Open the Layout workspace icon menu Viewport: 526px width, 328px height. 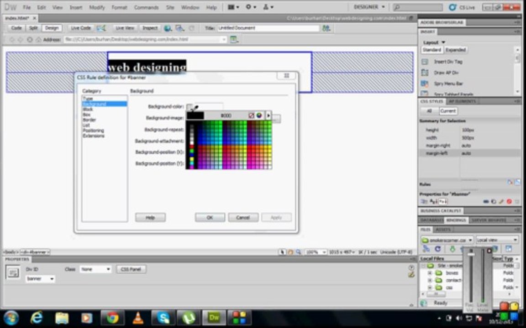[233, 7]
